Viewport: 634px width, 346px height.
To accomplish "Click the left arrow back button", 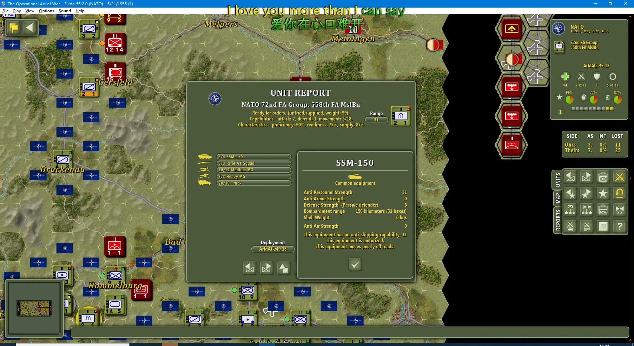I will tap(30, 27).
